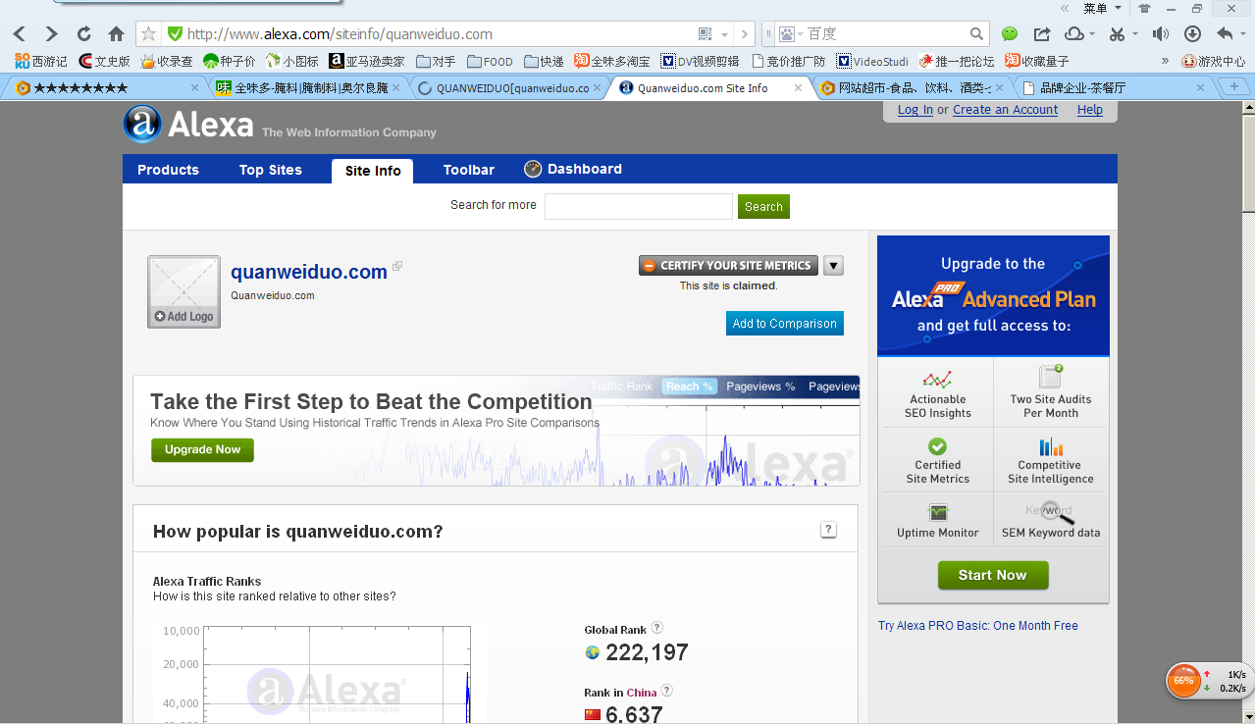Show more bookmarks with the double chevron

point(1165,61)
